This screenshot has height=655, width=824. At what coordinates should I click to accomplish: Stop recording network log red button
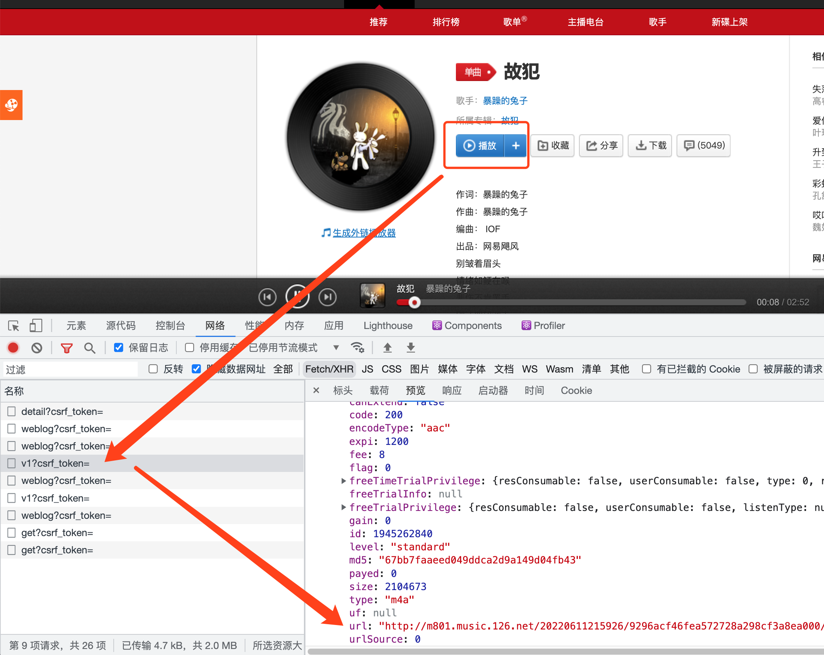coord(13,347)
